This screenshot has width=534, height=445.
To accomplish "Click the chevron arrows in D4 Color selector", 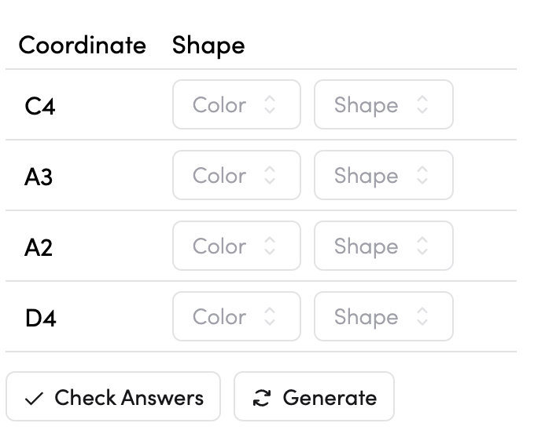I will (x=270, y=316).
